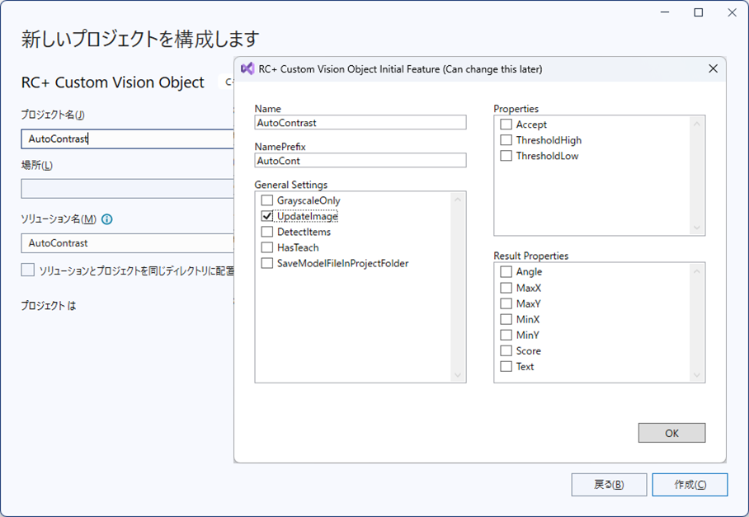749x517 pixels.
Task: Click the General Settings scrollbar up arrow
Action: coord(459,199)
